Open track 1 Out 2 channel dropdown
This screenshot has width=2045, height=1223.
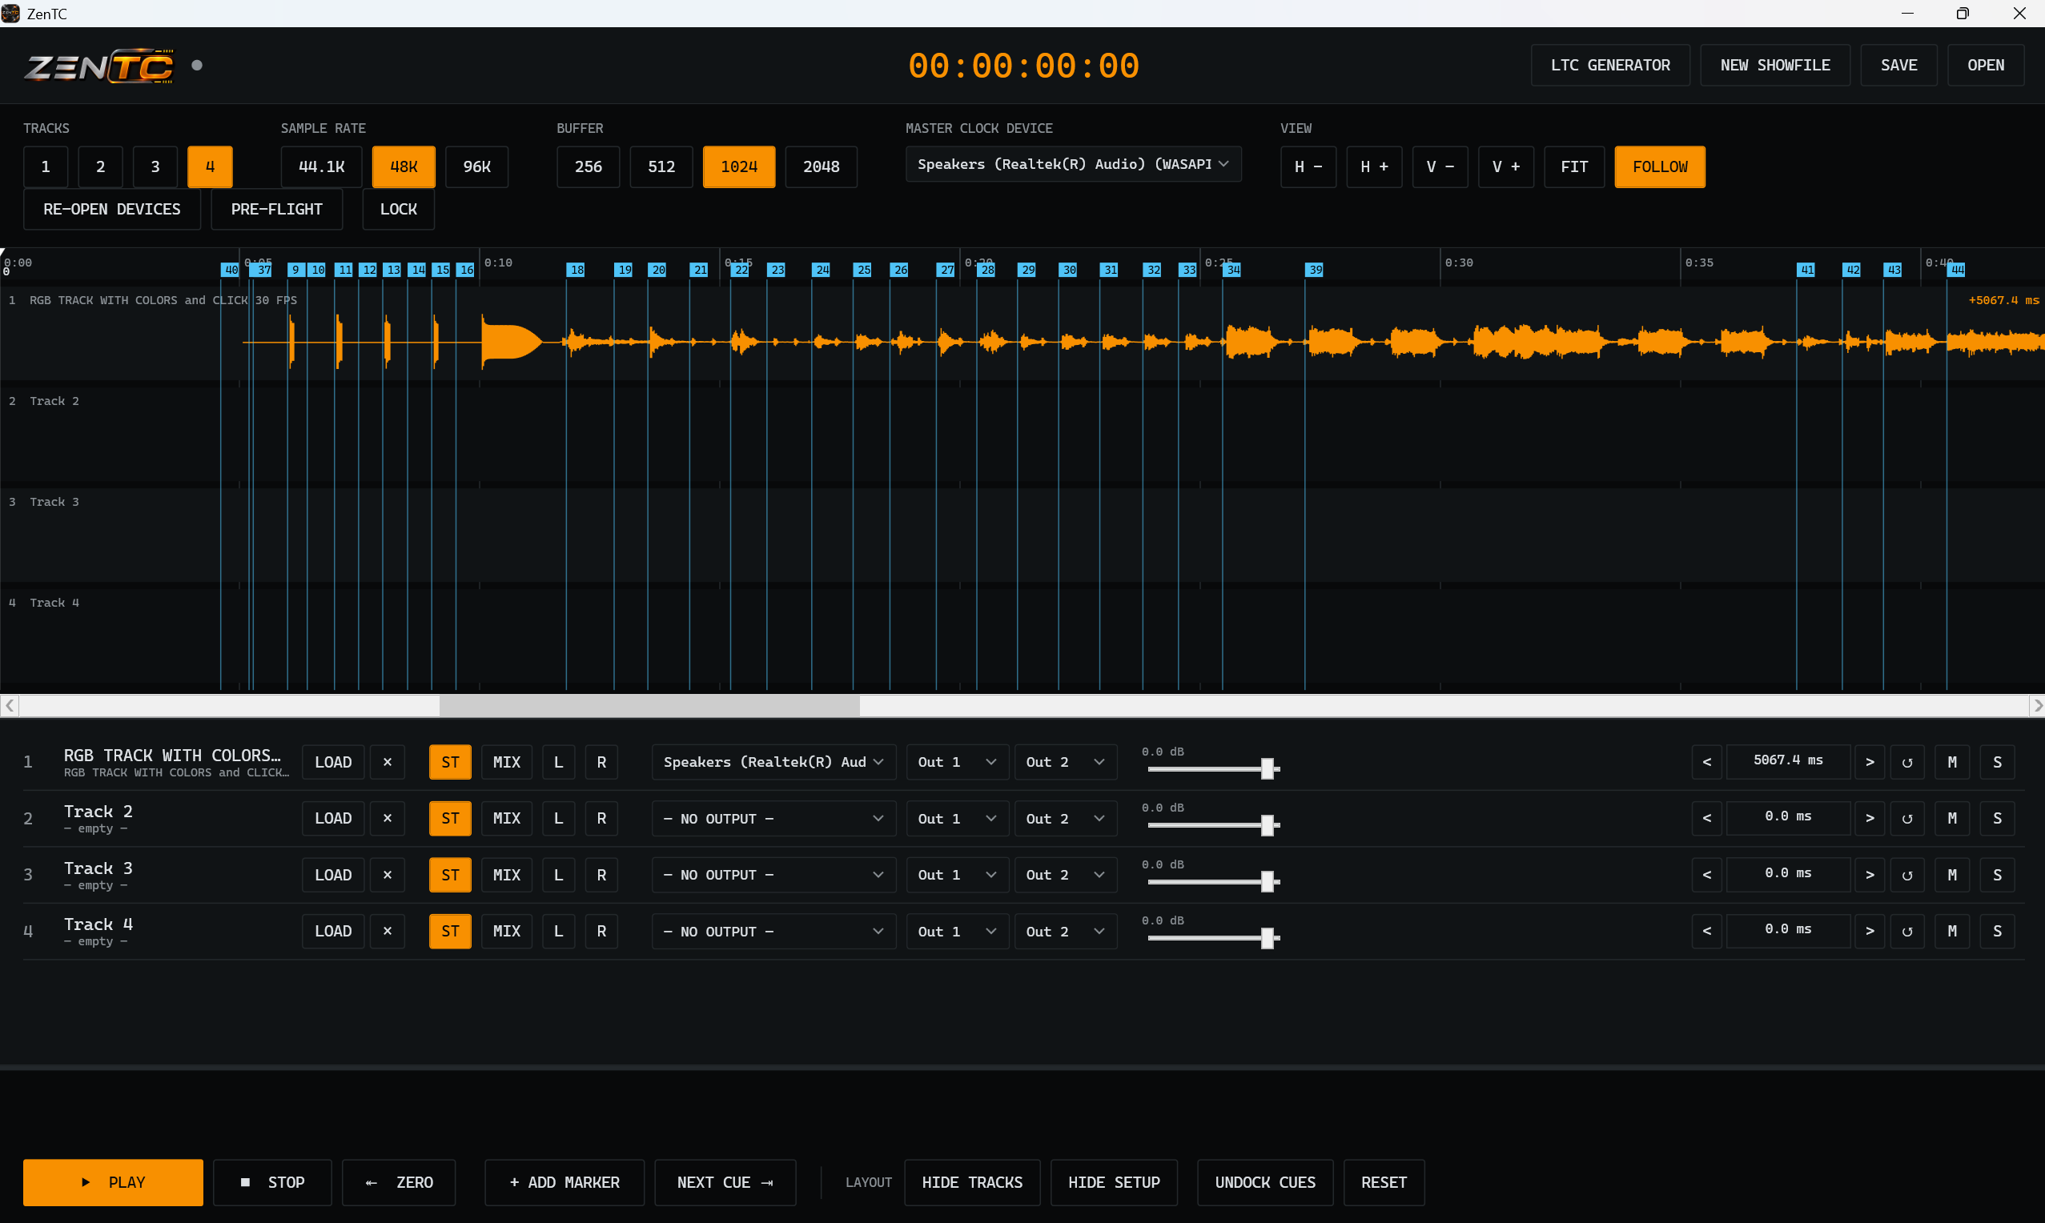1066,762
